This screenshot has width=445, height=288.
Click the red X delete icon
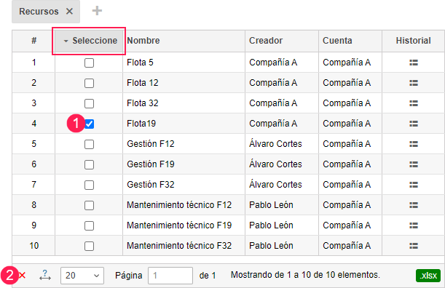(x=23, y=275)
